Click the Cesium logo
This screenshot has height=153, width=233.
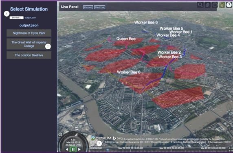point(101,138)
